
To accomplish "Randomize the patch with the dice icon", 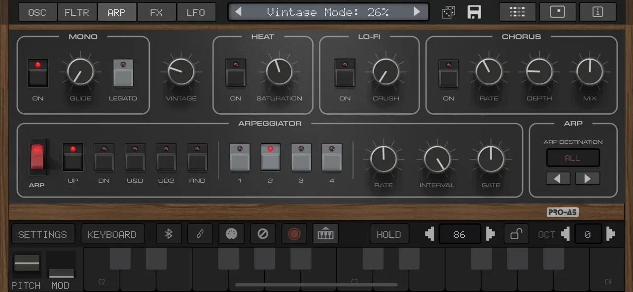I will [x=449, y=12].
